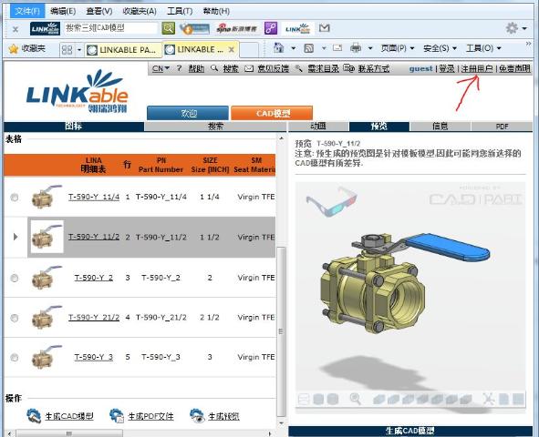Click the favorites star icon
This screenshot has width=539, height=437.
click(x=14, y=49)
